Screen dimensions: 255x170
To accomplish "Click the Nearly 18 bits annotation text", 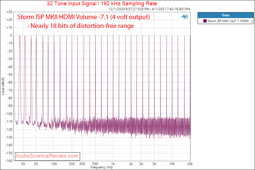I will (81, 26).
